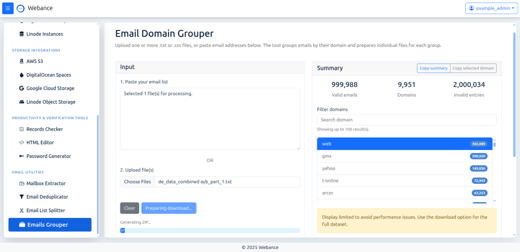520x252 pixels.
Task: Click the Email List Splitter scissors icon
Action: pos(21,210)
